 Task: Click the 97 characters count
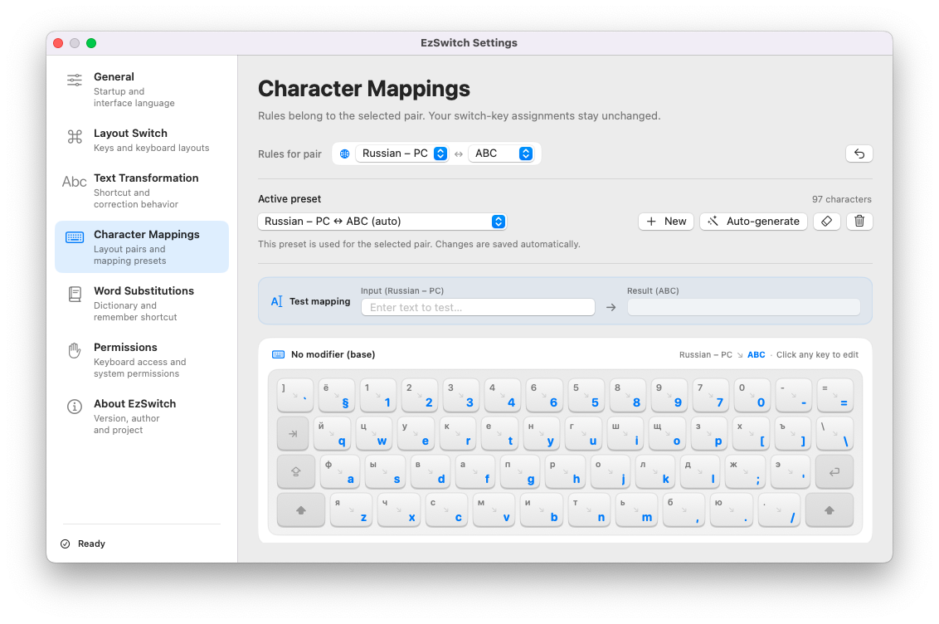click(x=841, y=199)
